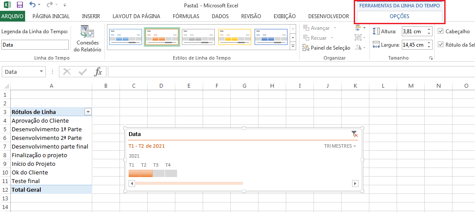Click the Legenda da Linha do Tempo field

(35, 44)
